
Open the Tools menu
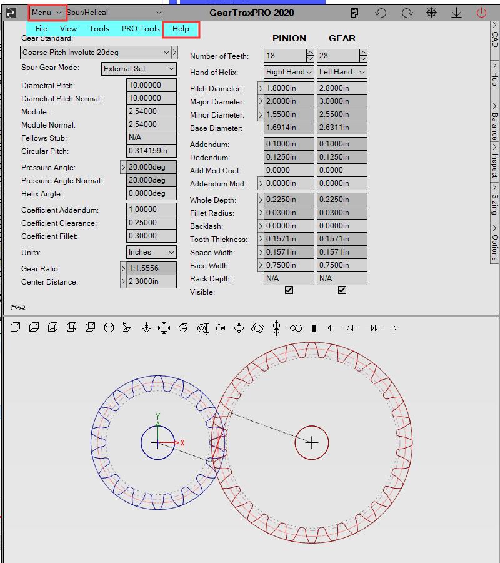(x=99, y=29)
